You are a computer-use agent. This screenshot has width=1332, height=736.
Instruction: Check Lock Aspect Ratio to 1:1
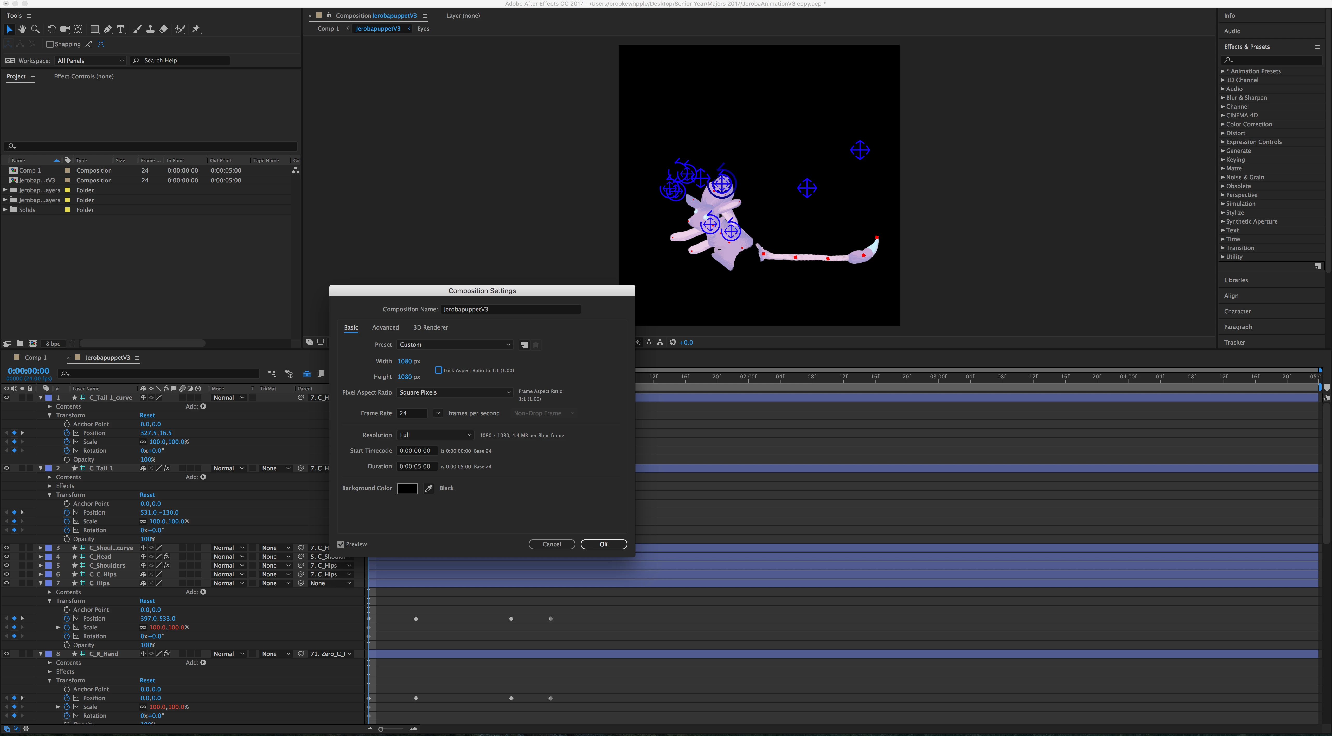pos(438,370)
